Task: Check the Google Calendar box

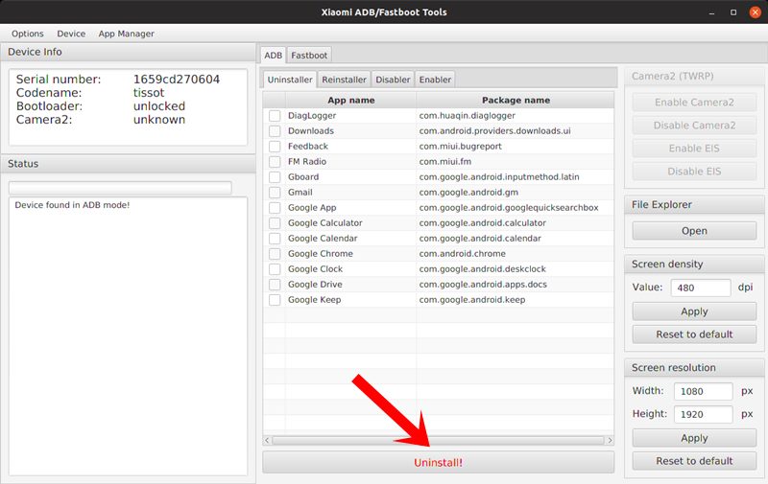Action: pyautogui.click(x=275, y=239)
